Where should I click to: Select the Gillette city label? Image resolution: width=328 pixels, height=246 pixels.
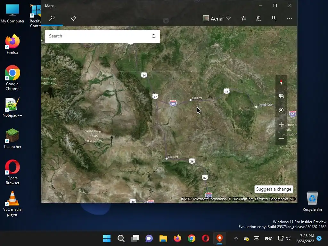[197, 98]
